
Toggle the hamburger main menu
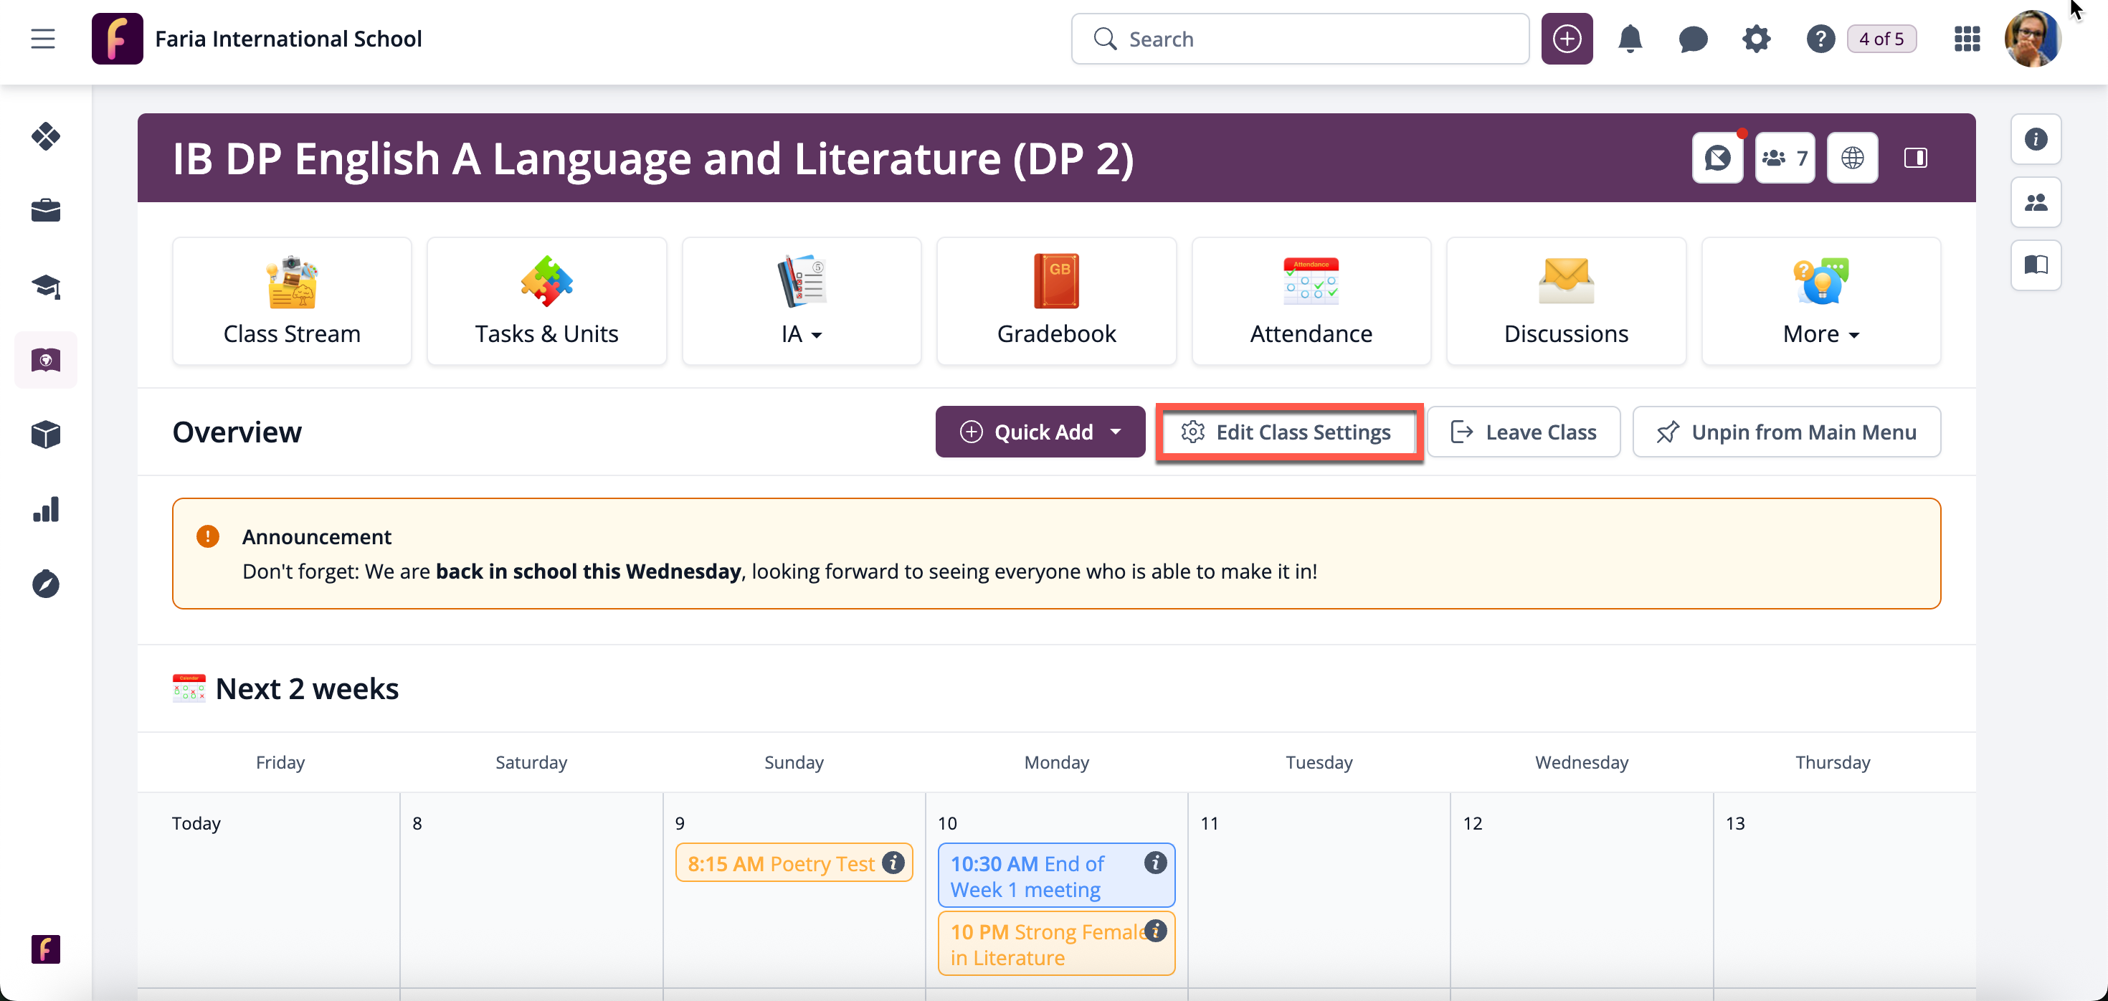click(42, 39)
